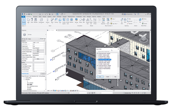171x110 pixels.
Task: Open the Component tool
Action: coord(41,21)
